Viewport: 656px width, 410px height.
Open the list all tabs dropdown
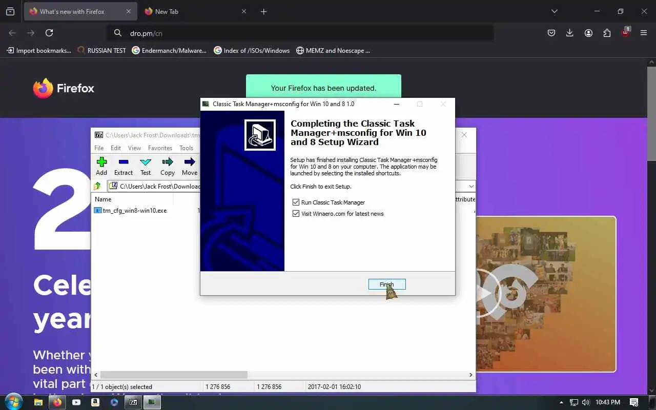(x=554, y=11)
